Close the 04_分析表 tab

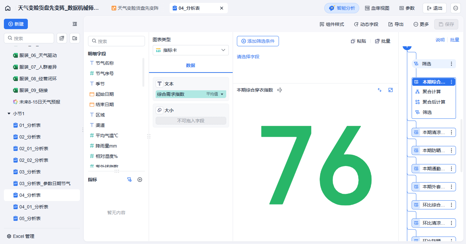(222, 8)
